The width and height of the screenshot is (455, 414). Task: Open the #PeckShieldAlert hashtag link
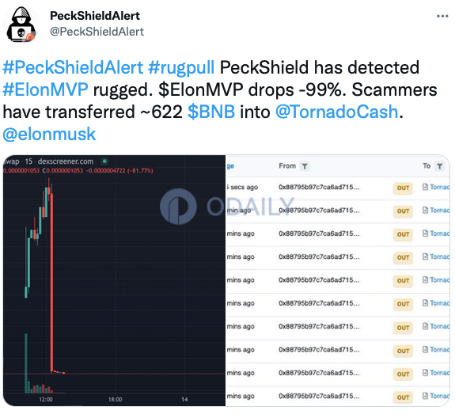73,67
